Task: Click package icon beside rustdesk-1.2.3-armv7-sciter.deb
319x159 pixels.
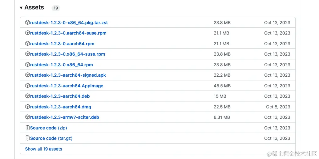Action: point(28,117)
